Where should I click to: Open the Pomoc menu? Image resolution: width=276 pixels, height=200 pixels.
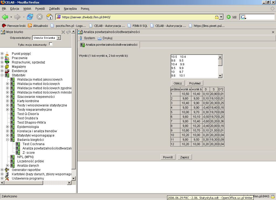(85, 9)
